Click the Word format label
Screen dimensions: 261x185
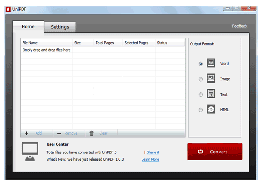coord(224,63)
